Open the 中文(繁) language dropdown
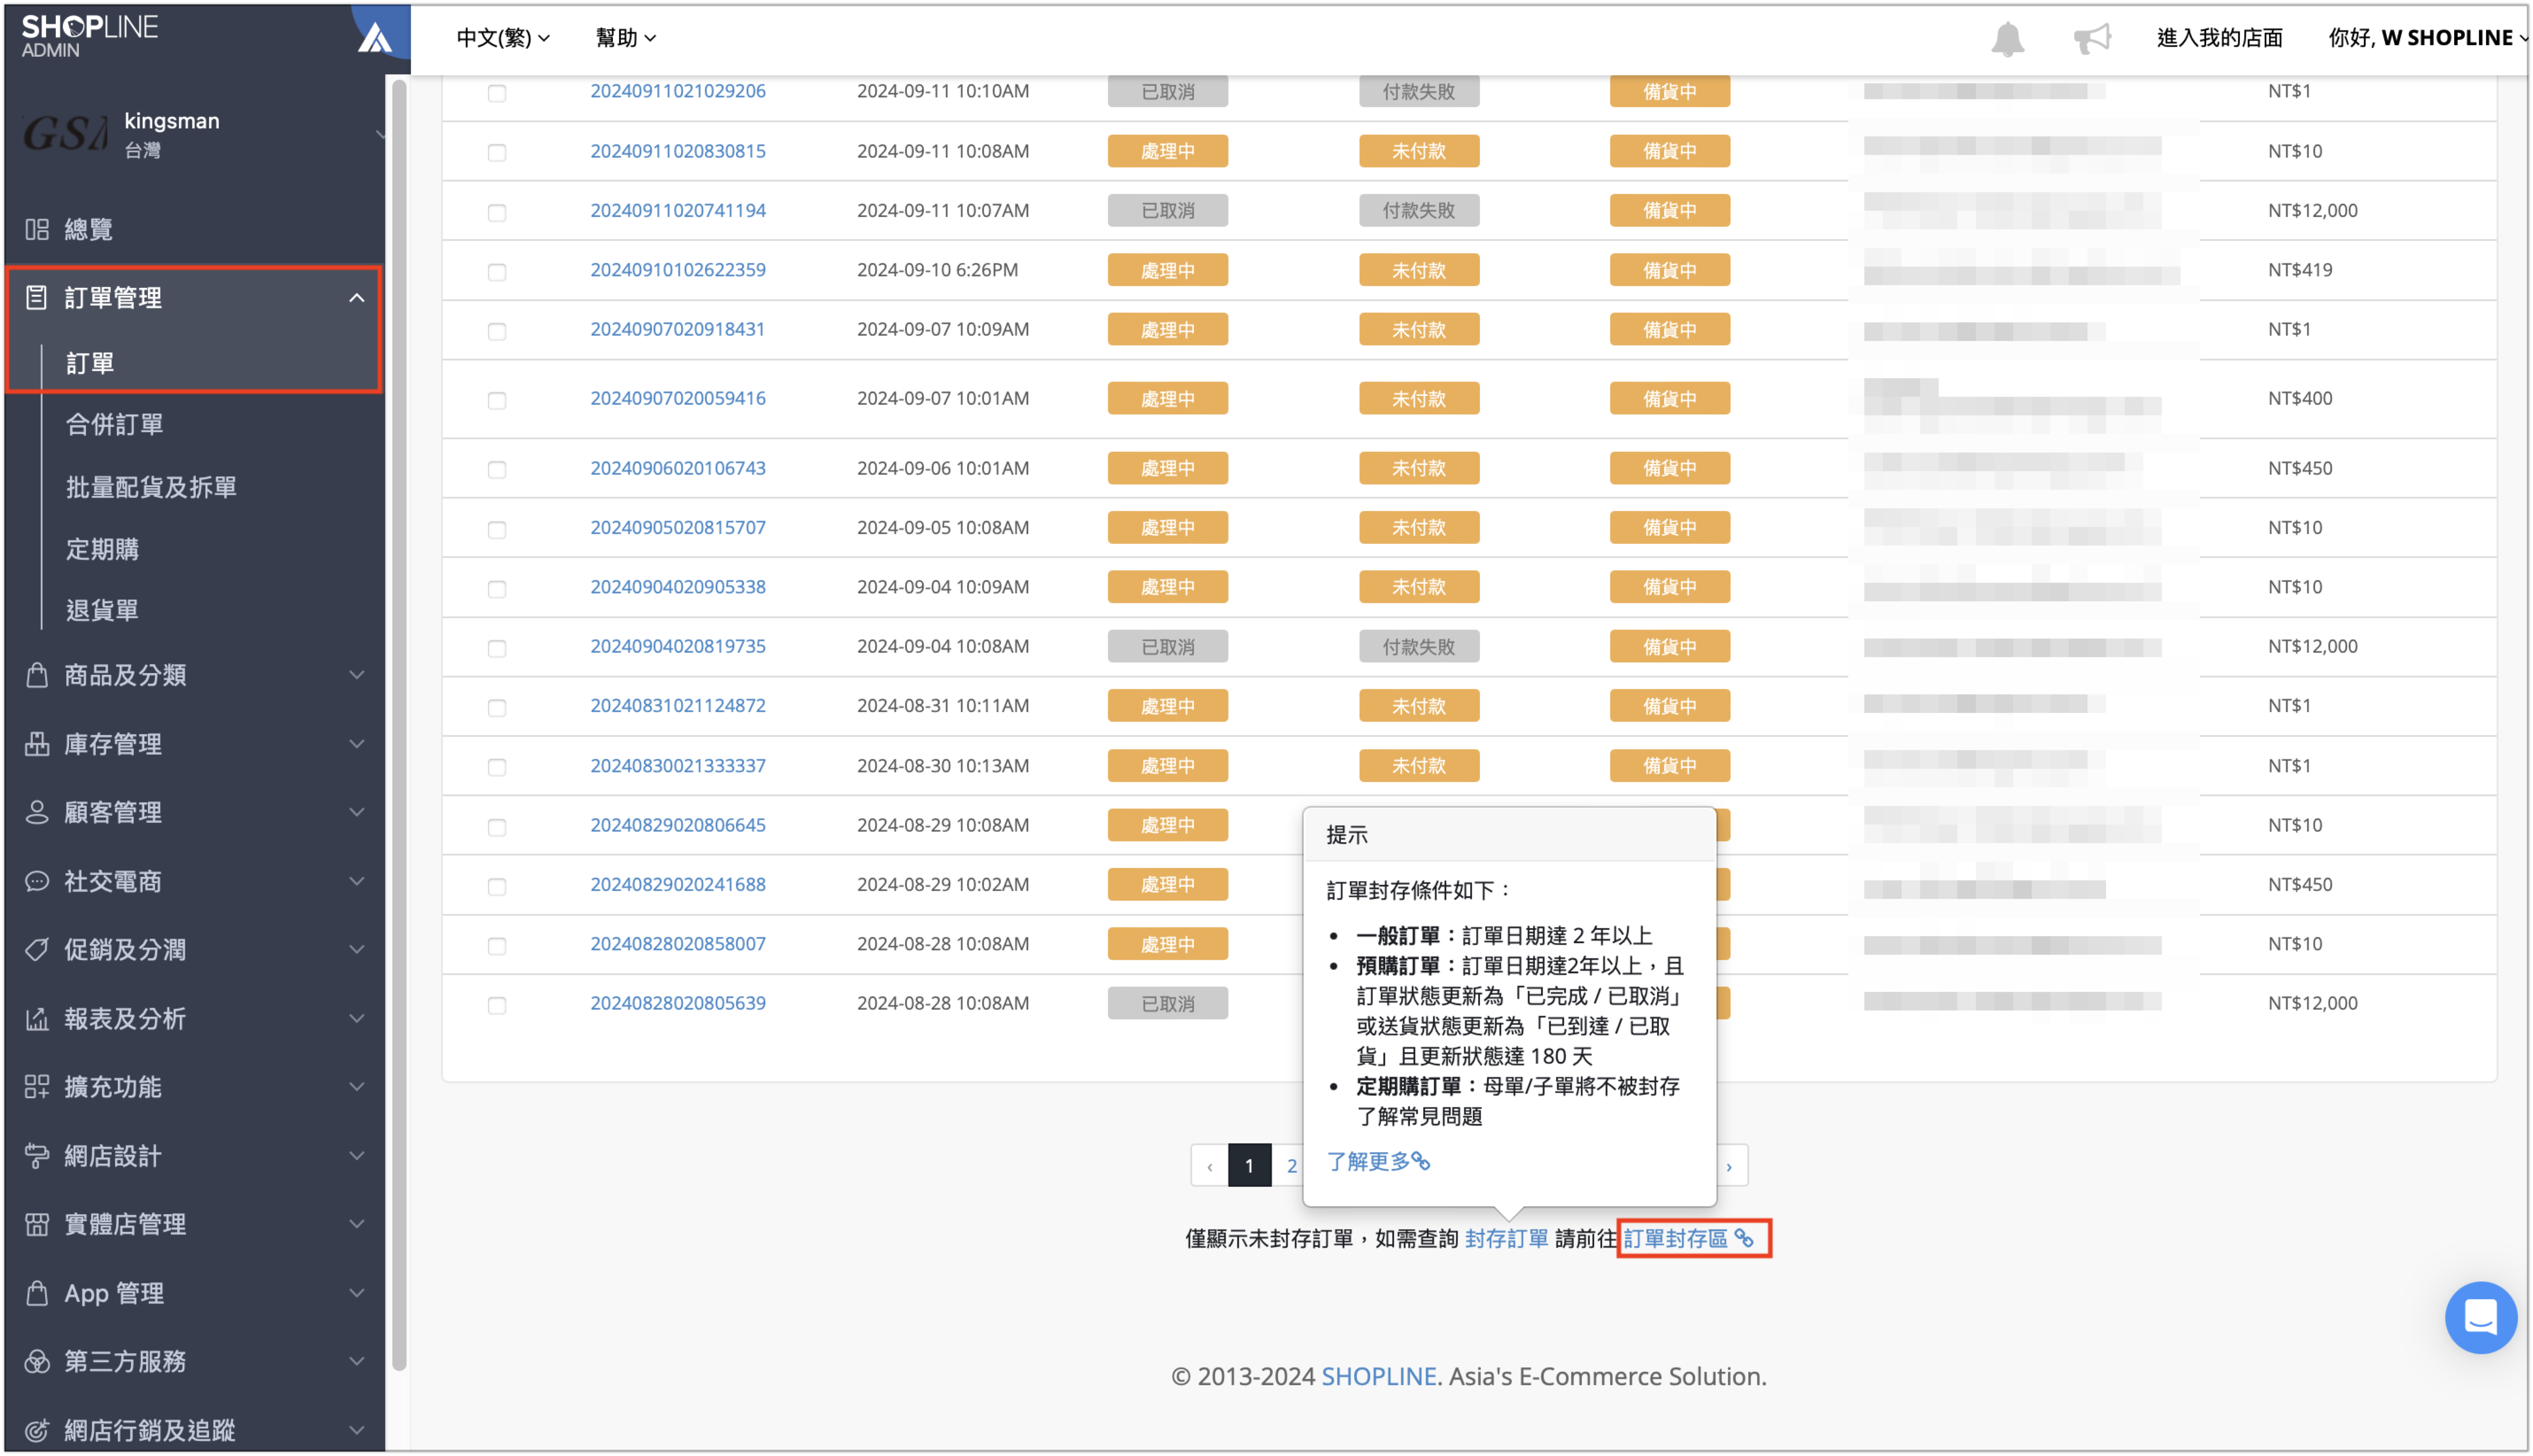 (503, 38)
